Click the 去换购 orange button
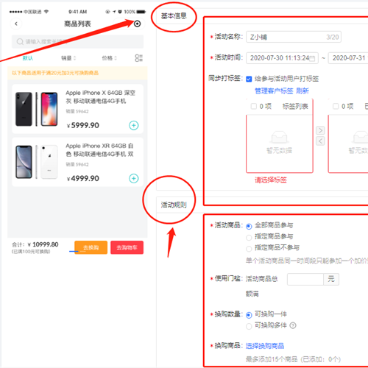The height and width of the screenshot is (368, 368). (91, 247)
